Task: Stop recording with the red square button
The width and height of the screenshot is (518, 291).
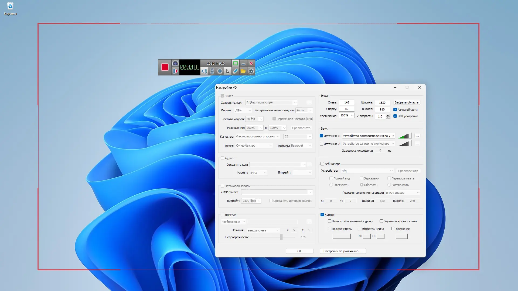Action: (165, 67)
